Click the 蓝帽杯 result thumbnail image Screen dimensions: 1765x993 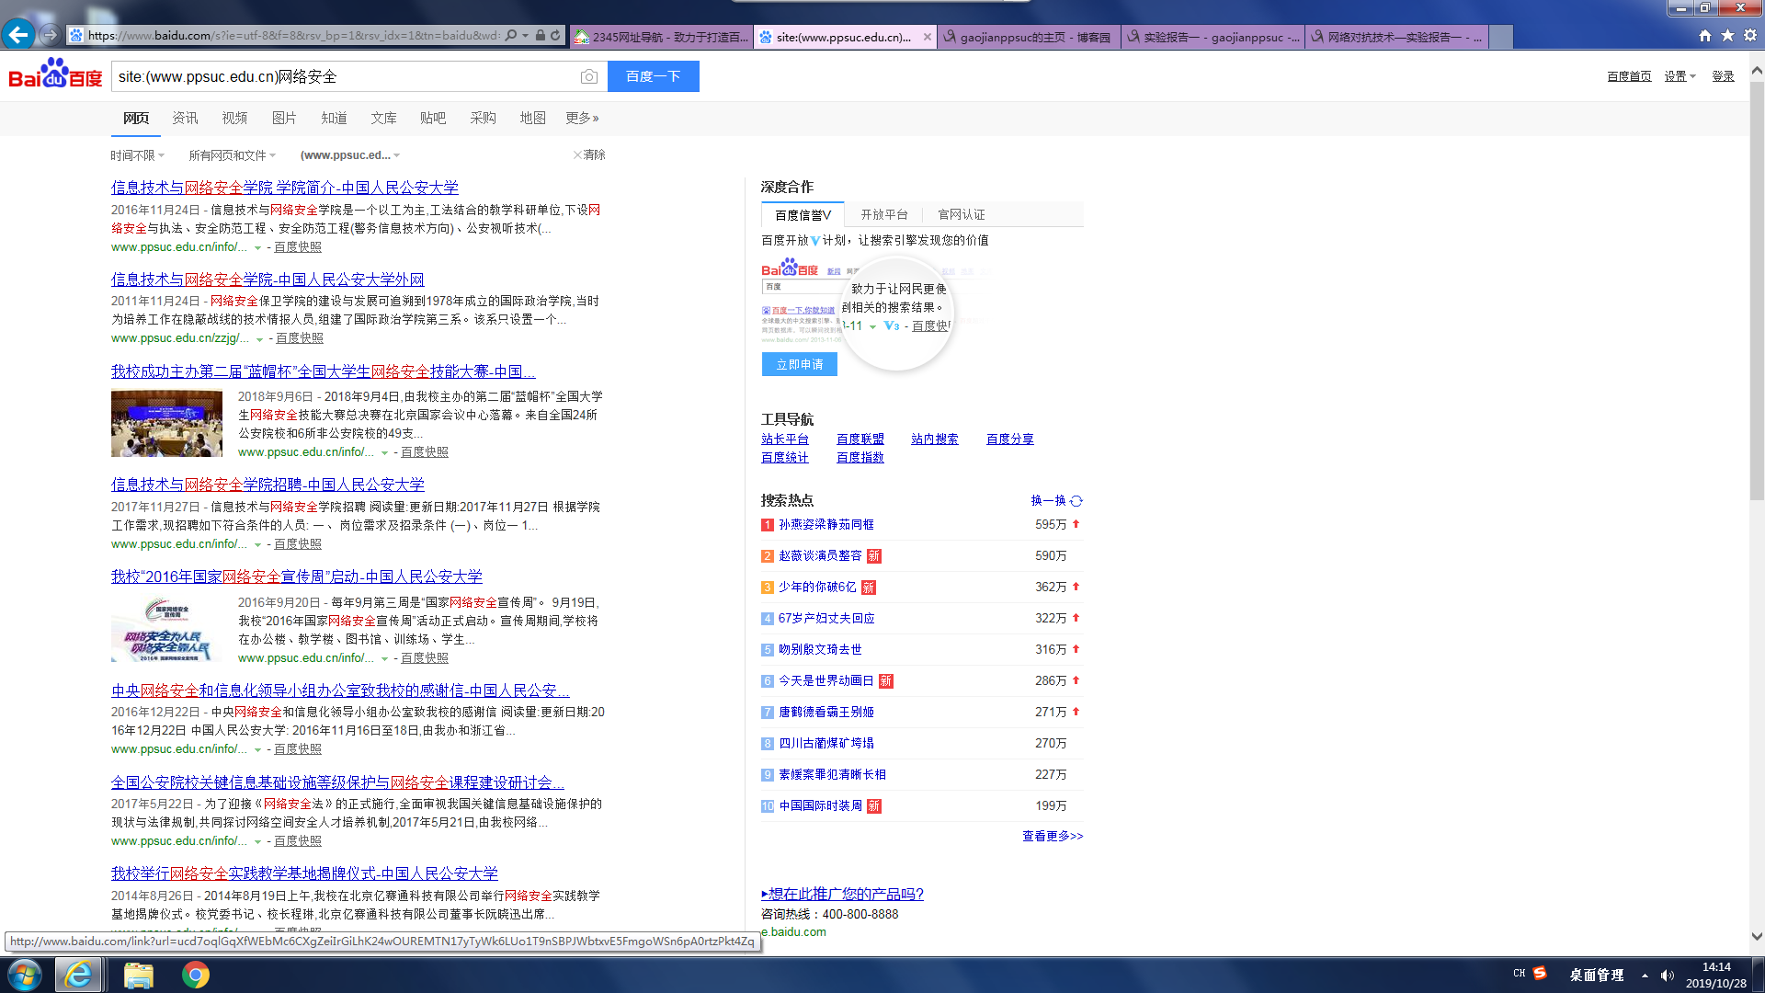[x=166, y=424]
